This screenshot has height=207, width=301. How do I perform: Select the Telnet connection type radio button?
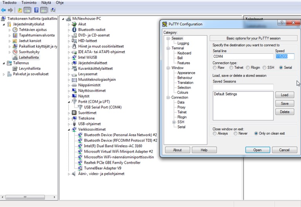coord(231,68)
